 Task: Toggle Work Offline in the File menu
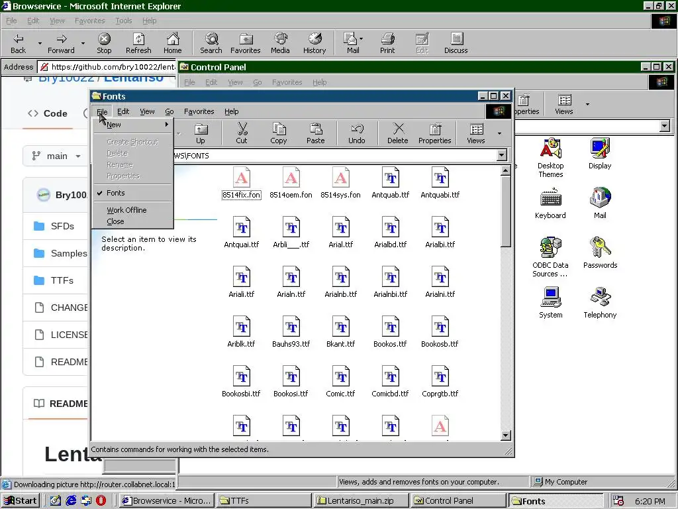point(133,210)
